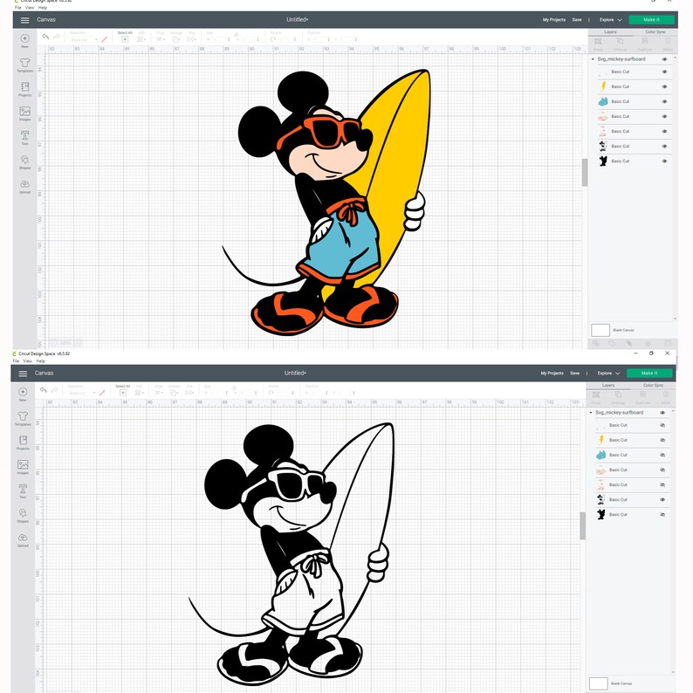693x693 pixels.
Task: Open Projects panel in colored-Mickey window
Action: pos(24,89)
